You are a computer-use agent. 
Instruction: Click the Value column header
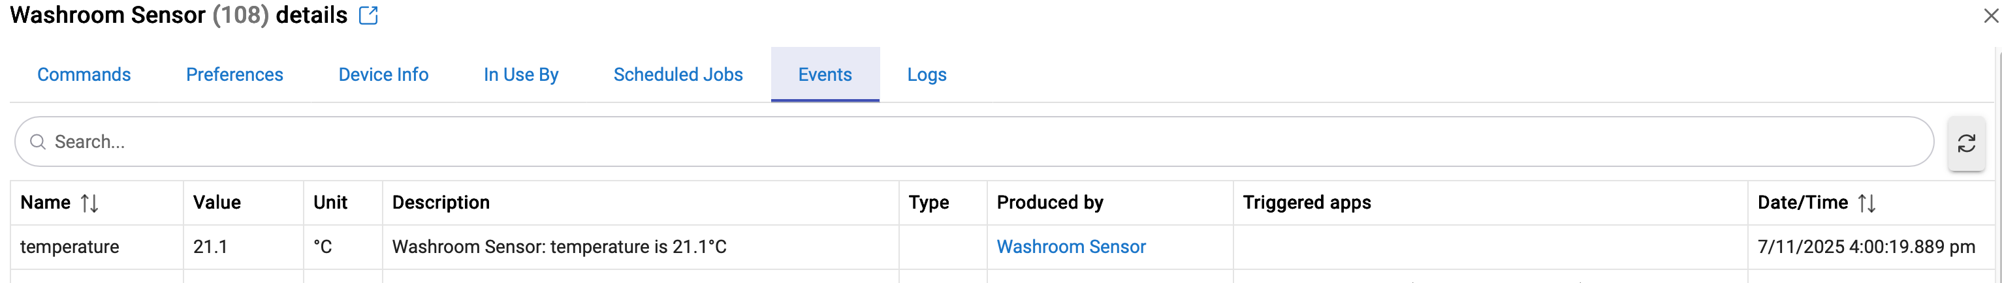click(x=217, y=202)
